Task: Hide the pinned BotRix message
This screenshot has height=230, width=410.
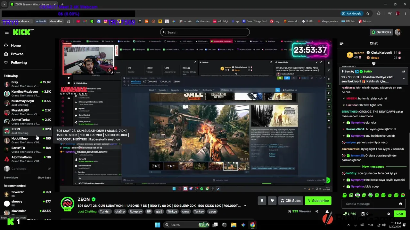Action: (404, 72)
